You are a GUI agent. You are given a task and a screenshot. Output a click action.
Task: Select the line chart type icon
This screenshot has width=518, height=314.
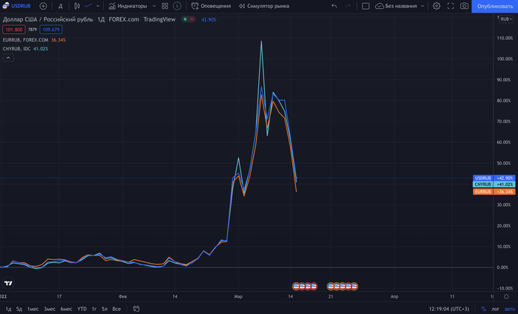coord(90,6)
